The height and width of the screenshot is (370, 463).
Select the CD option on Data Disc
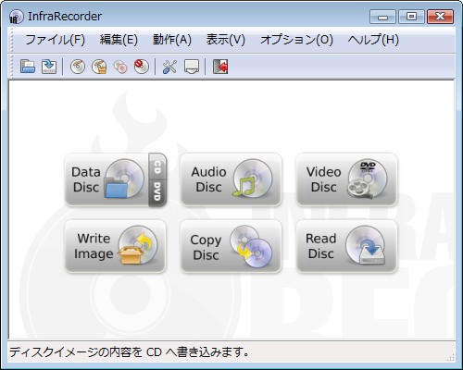pyautogui.click(x=157, y=166)
